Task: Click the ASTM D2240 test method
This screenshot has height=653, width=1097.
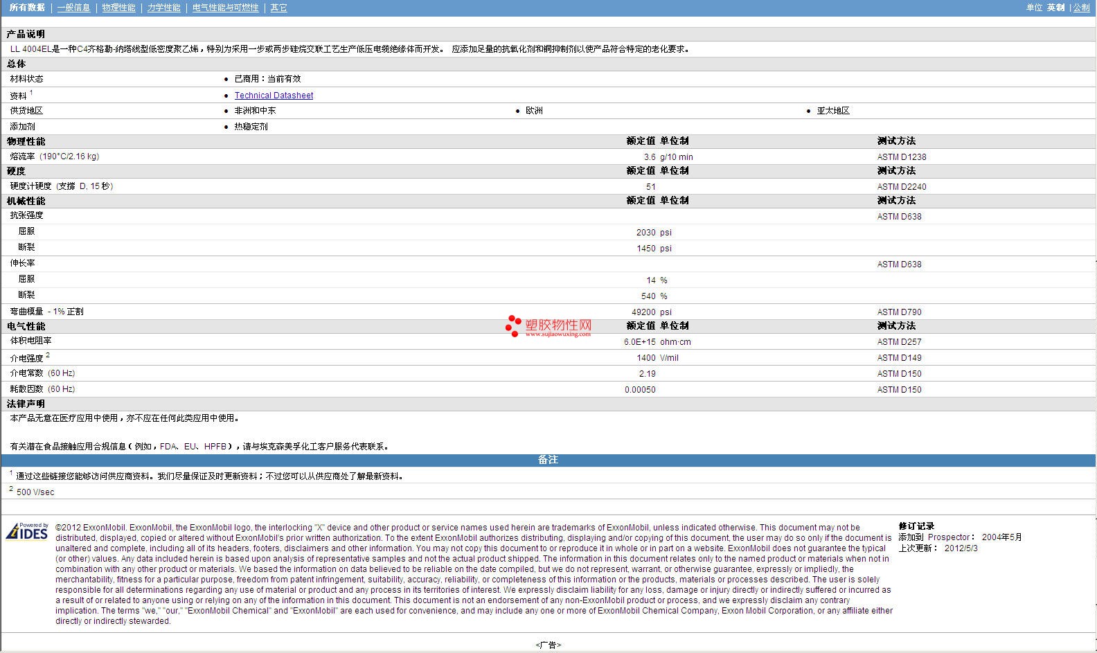Action: tap(902, 187)
